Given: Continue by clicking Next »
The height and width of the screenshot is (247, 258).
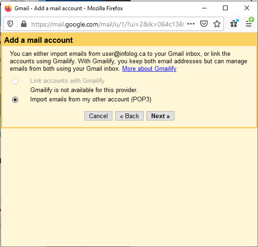Looking at the screenshot, I should click(x=160, y=116).
